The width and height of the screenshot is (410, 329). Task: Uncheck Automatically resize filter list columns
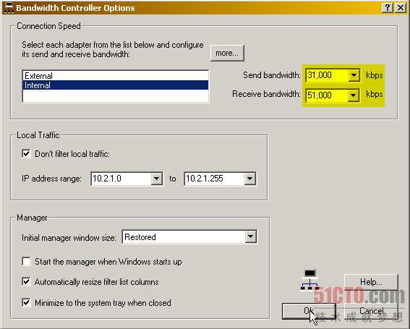tap(26, 282)
